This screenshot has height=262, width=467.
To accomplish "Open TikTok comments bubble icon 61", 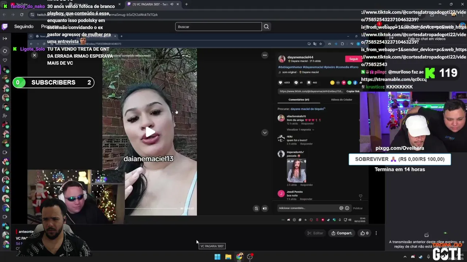I will point(296,83).
